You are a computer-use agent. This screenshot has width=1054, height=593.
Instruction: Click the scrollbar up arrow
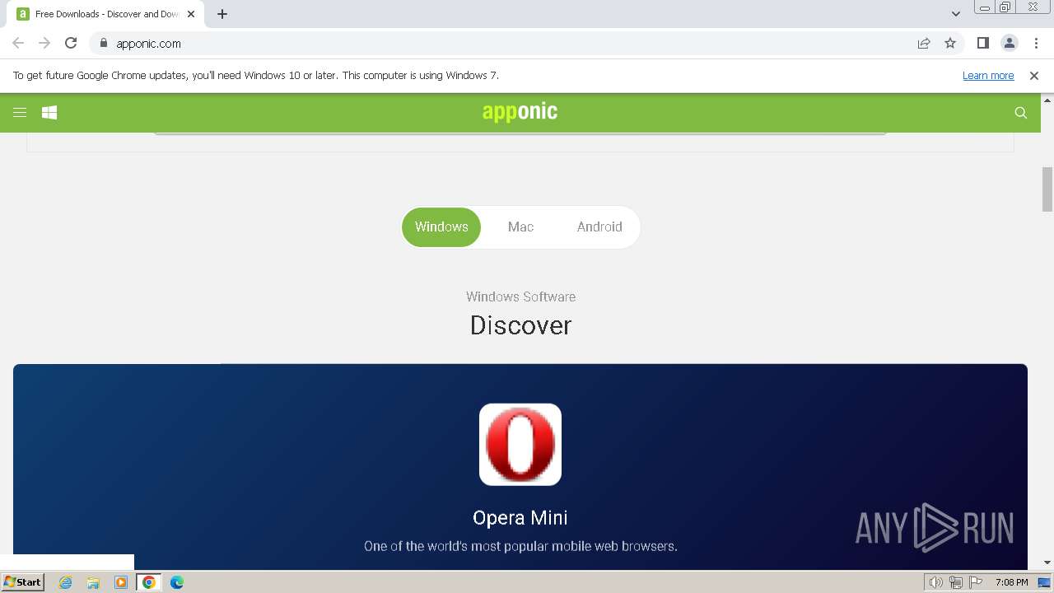pyautogui.click(x=1047, y=100)
